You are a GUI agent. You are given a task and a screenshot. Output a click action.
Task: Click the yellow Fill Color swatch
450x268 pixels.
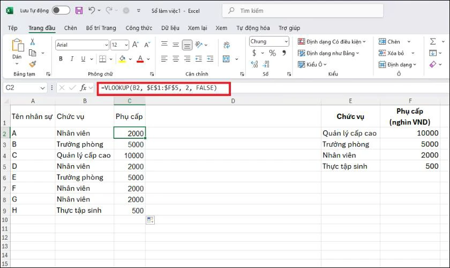click(122, 59)
